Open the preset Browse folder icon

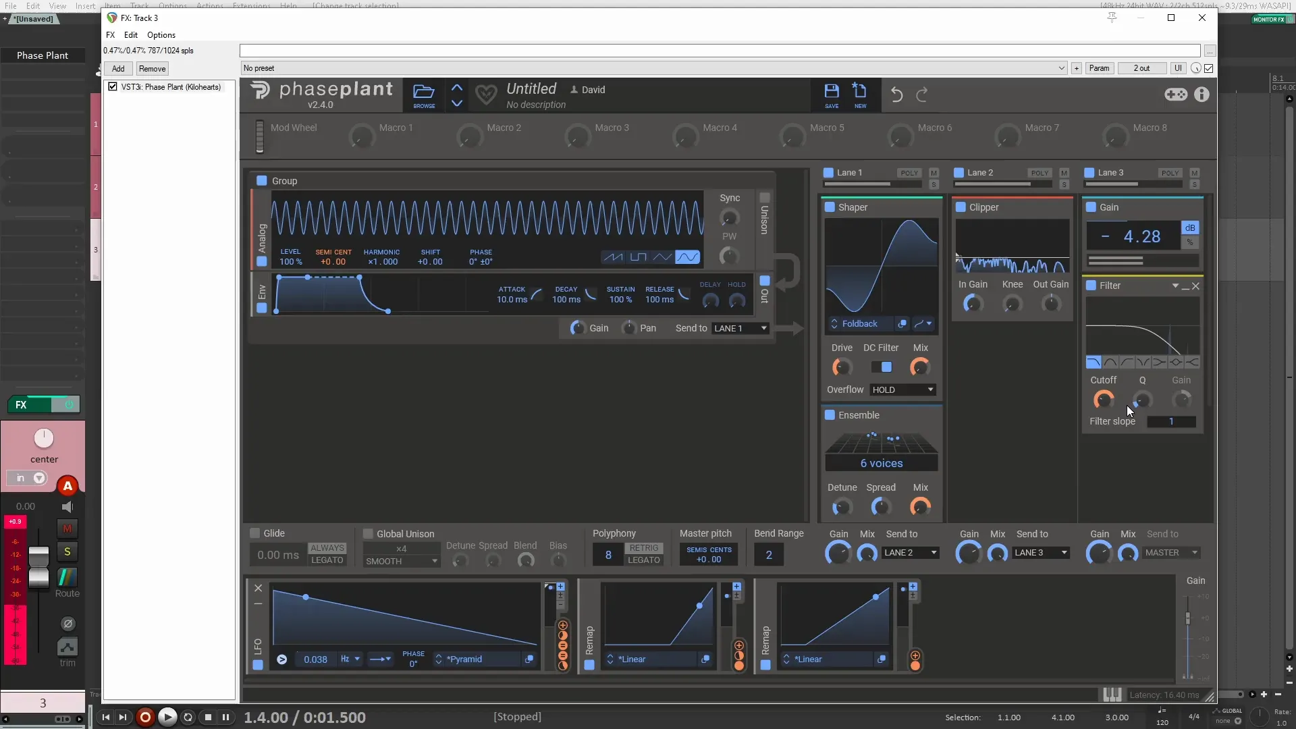[x=424, y=94]
